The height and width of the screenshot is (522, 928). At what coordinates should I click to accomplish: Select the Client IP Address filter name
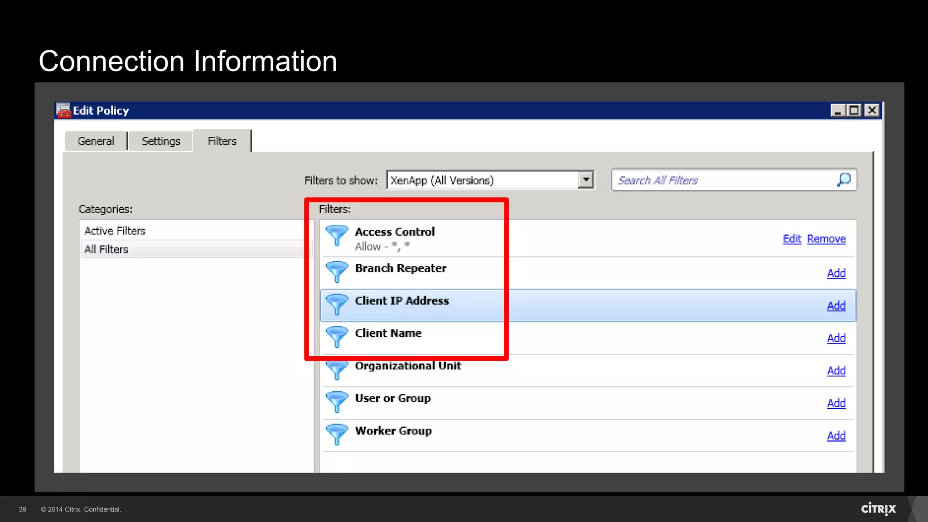point(402,301)
